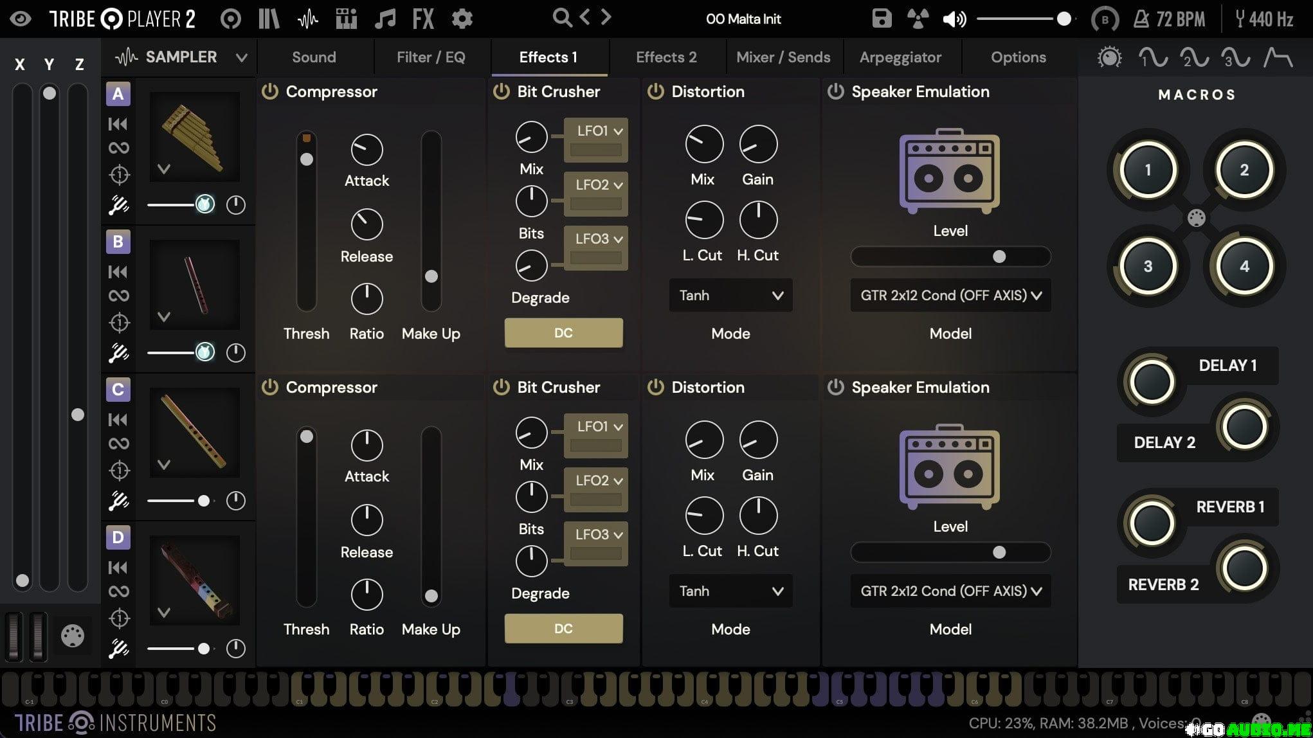Viewport: 1313px width, 738px height.
Task: Open top GTR 2x12 Cond model dropdown
Action: click(950, 296)
